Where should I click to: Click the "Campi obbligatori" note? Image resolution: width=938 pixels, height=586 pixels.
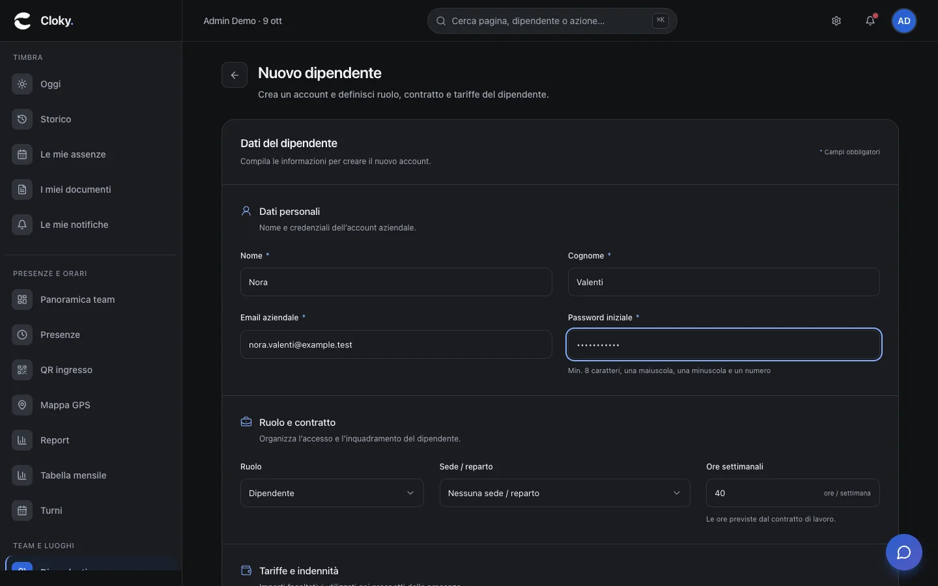point(849,152)
